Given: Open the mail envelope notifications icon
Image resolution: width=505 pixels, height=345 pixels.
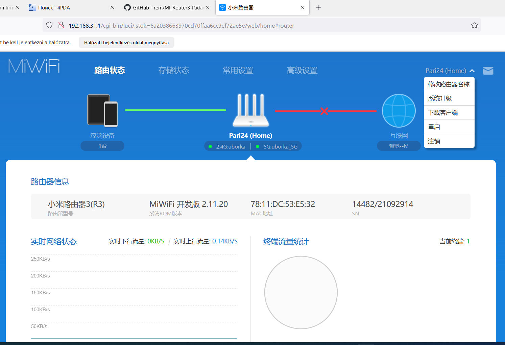Looking at the screenshot, I should (x=488, y=71).
